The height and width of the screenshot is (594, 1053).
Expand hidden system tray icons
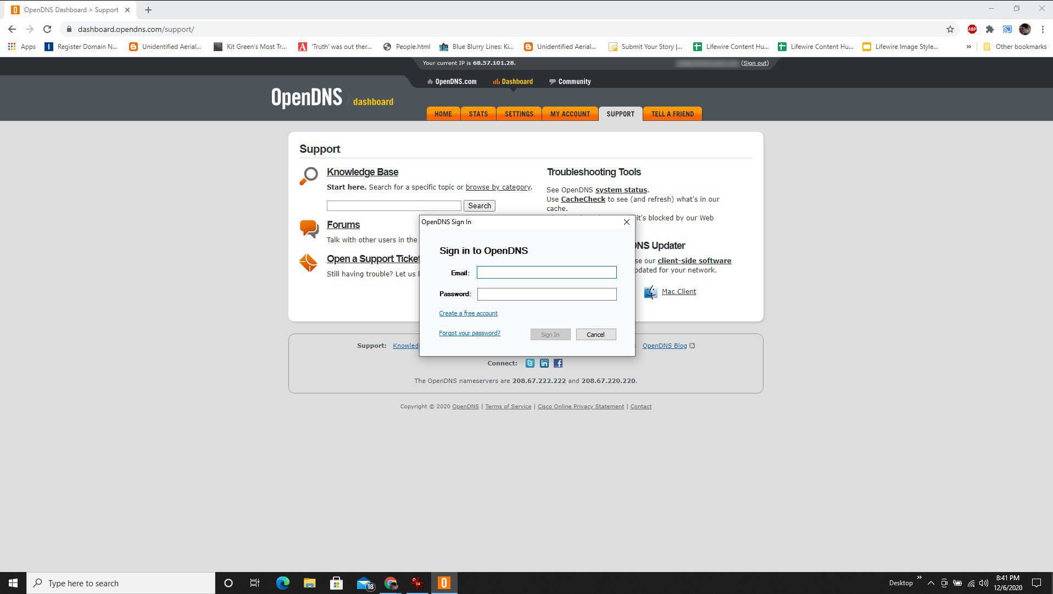pyautogui.click(x=931, y=583)
